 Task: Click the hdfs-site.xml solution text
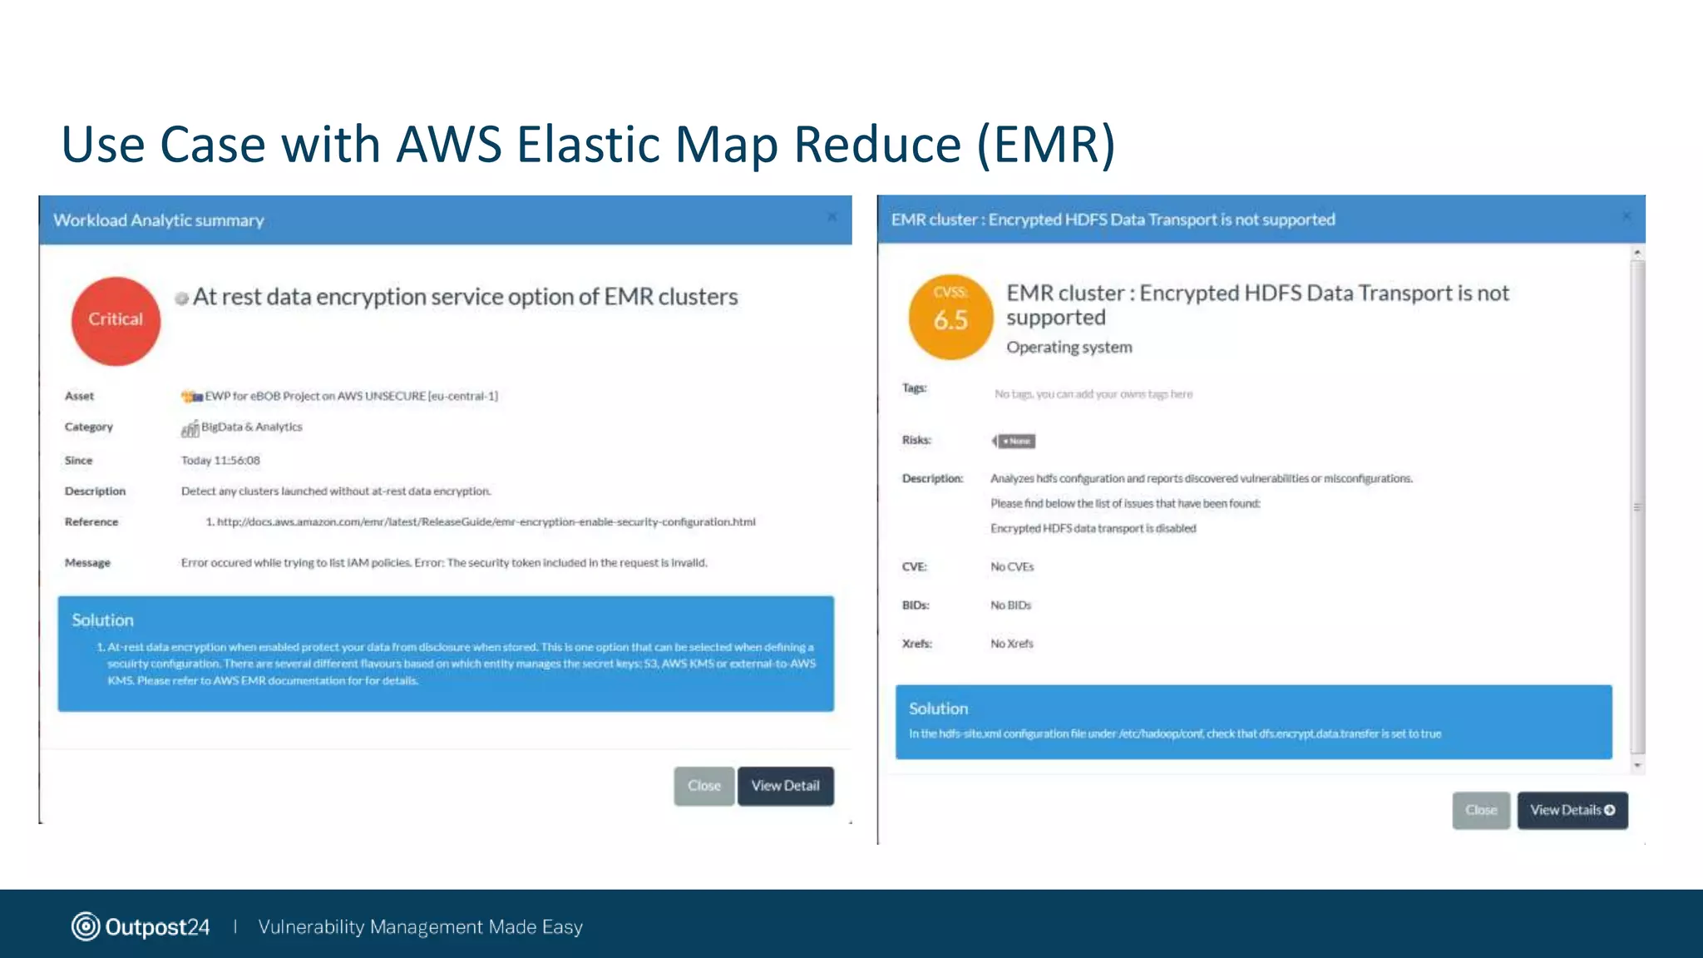pyautogui.click(x=1175, y=734)
